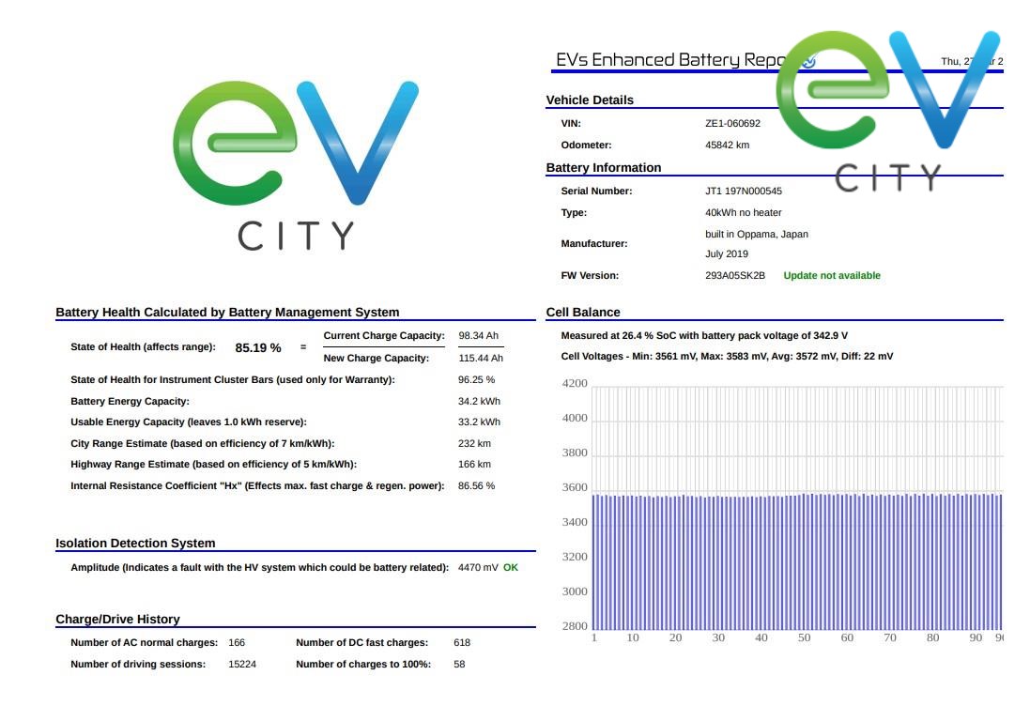Select the amplitude value 4470 mV
Image resolution: width=1030 pixels, height=721 pixels.
[478, 567]
